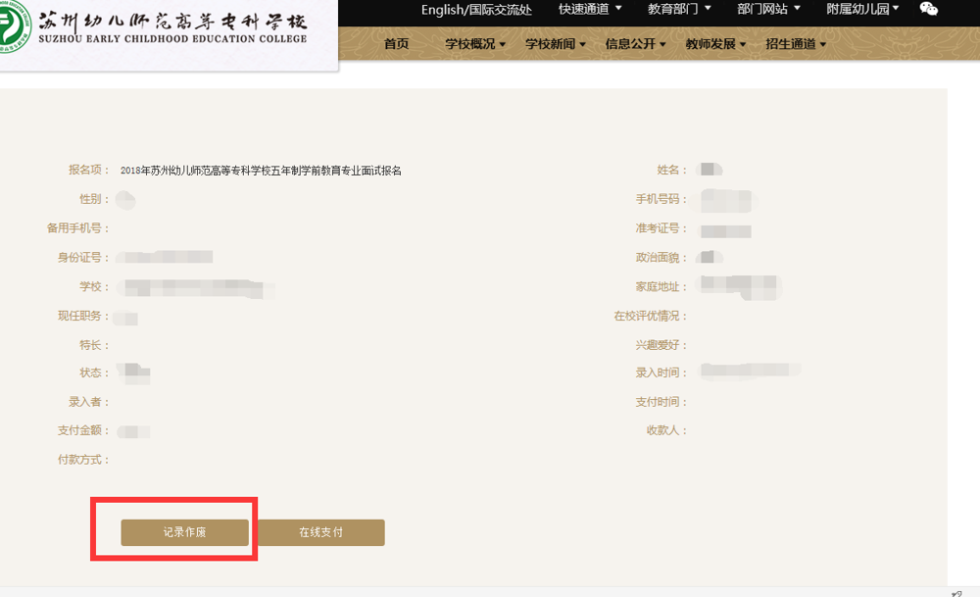Open the 教师发展 menu

pos(715,44)
